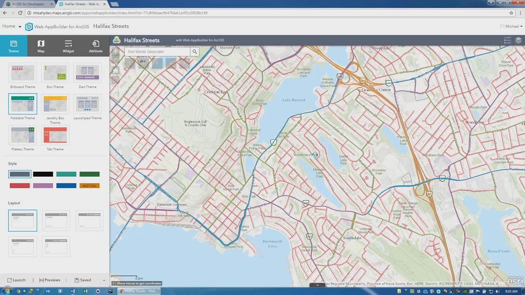Open Word from the taskbar

[73, 291]
